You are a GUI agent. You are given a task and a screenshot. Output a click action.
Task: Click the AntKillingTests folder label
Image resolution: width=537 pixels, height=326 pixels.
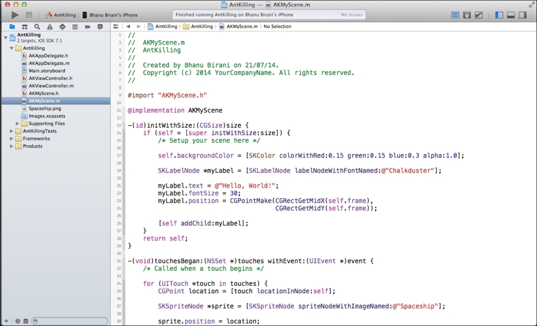coord(40,131)
